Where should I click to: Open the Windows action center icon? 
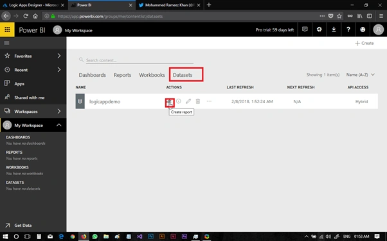377,237
